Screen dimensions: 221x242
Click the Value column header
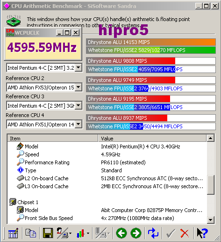[152, 138]
